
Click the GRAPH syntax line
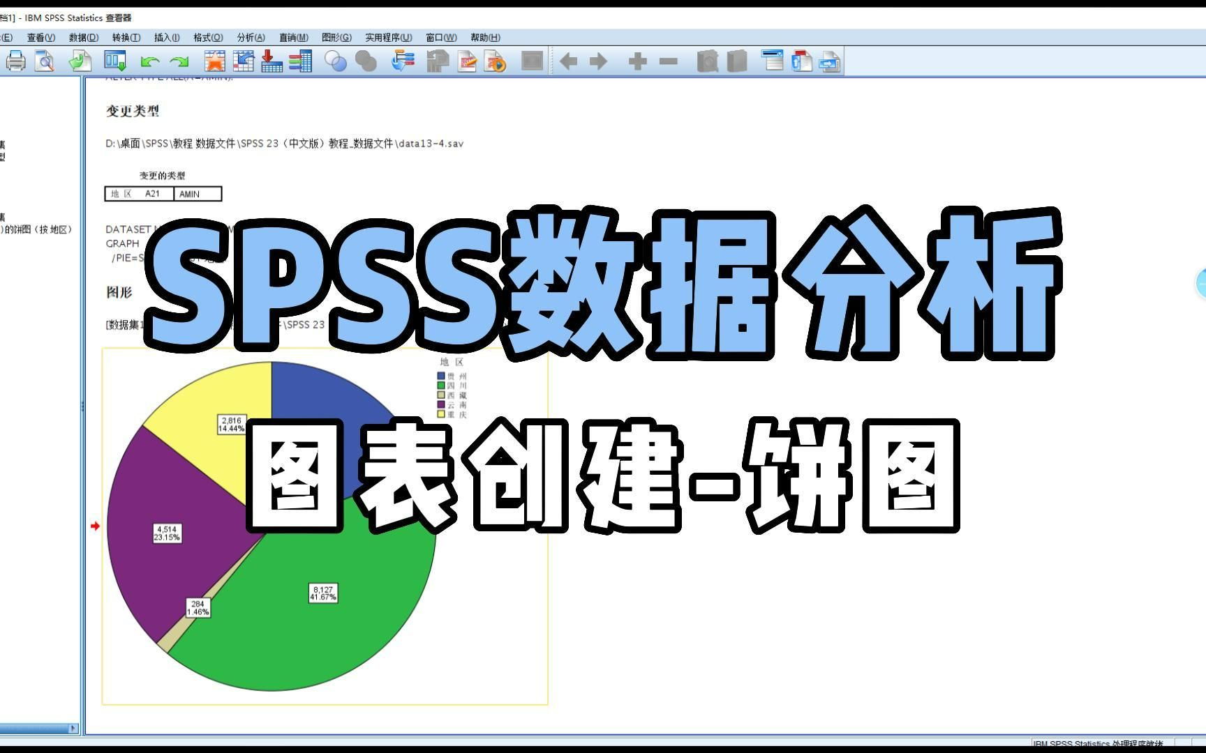click(x=123, y=243)
